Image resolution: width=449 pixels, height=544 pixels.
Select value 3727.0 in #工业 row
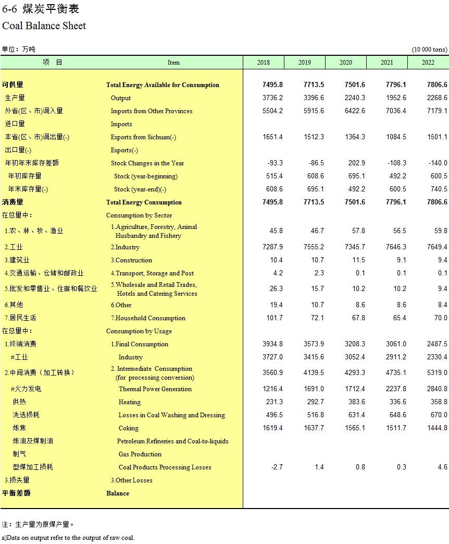click(272, 357)
